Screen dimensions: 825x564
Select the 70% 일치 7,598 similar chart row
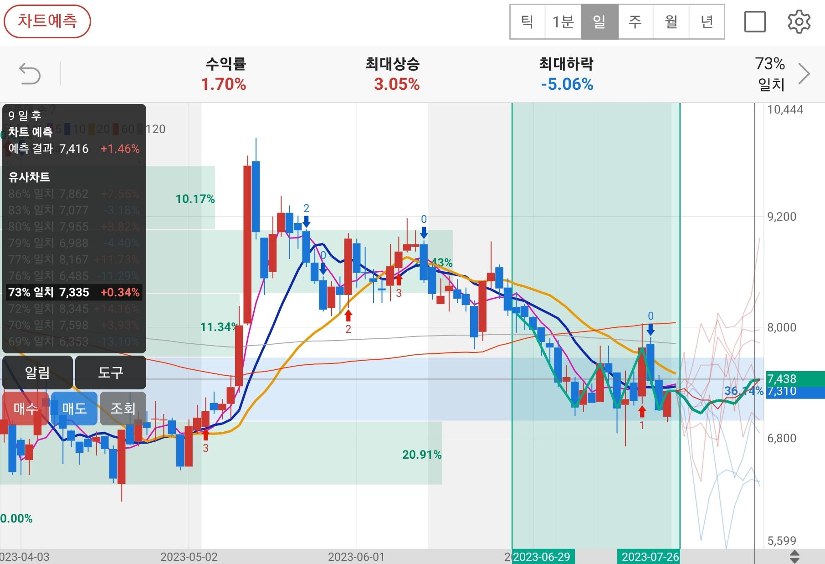point(74,325)
